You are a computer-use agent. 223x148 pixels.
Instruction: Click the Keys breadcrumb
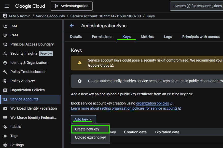pyautogui.click(x=151, y=16)
